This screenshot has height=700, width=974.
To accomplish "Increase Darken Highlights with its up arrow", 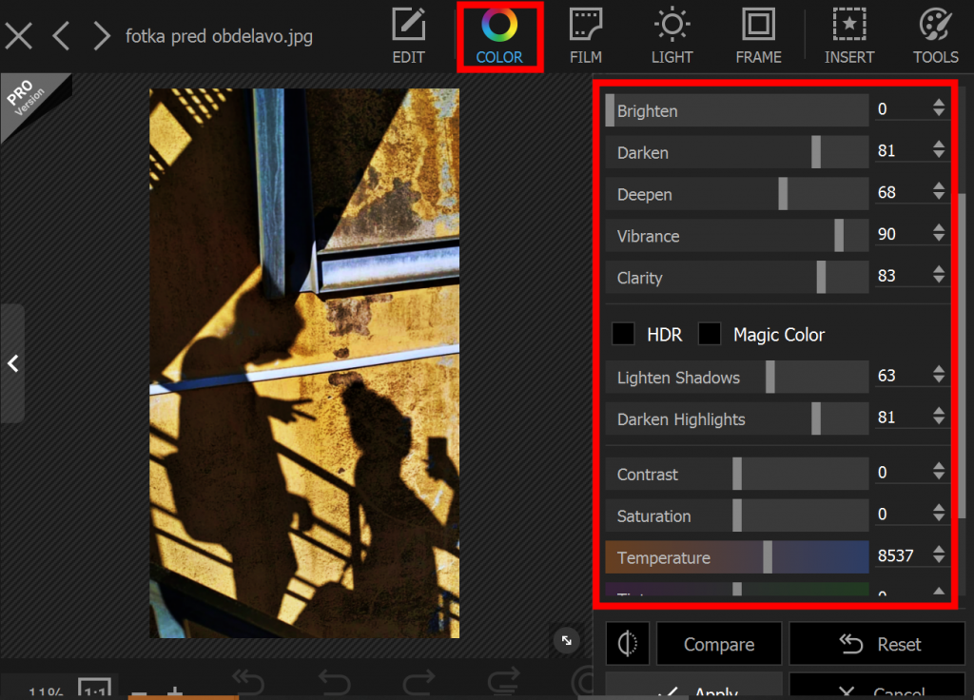I will (x=939, y=411).
